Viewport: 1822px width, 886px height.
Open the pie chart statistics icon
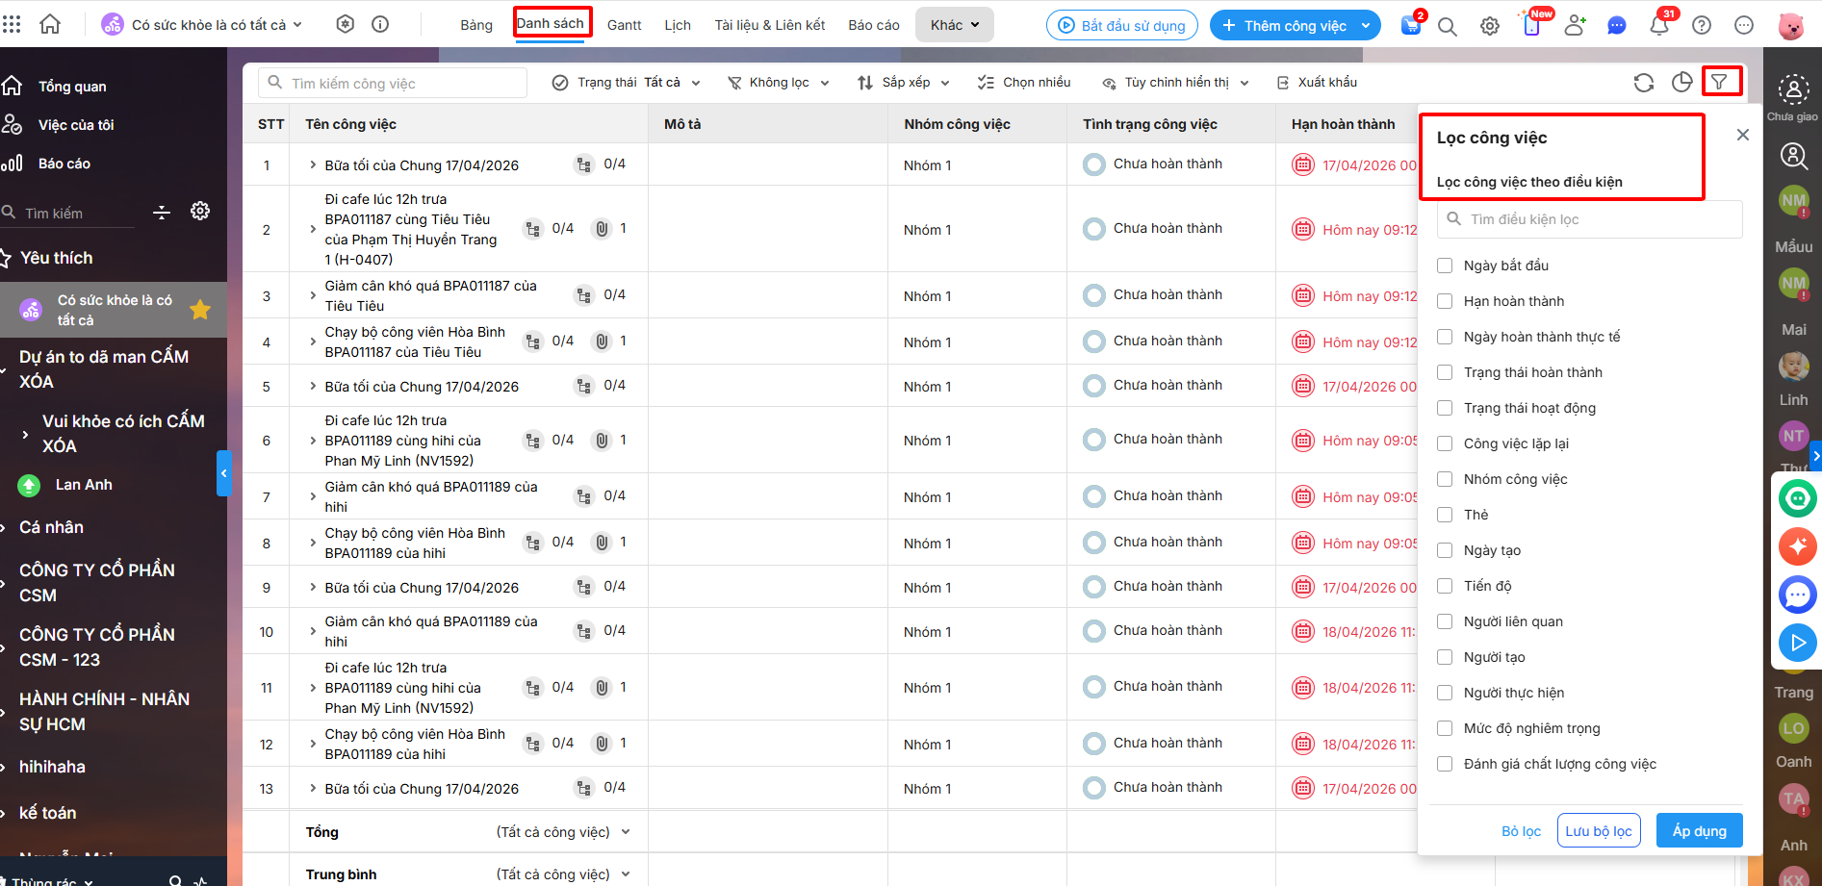(x=1681, y=83)
